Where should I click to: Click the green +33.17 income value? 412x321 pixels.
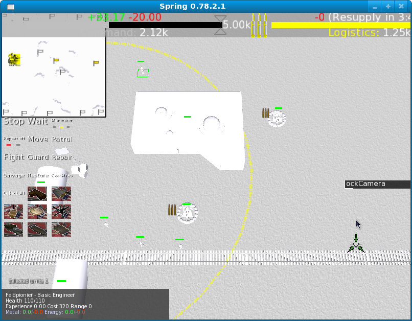tap(106, 17)
